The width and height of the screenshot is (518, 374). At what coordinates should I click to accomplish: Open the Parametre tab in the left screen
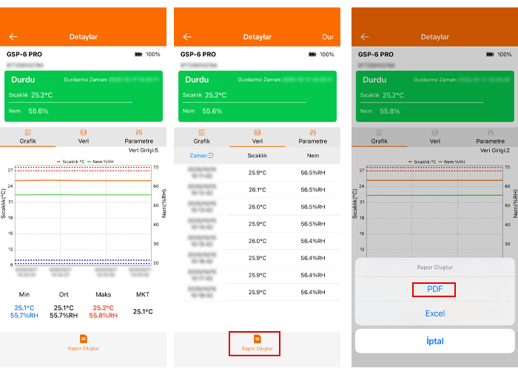point(138,137)
